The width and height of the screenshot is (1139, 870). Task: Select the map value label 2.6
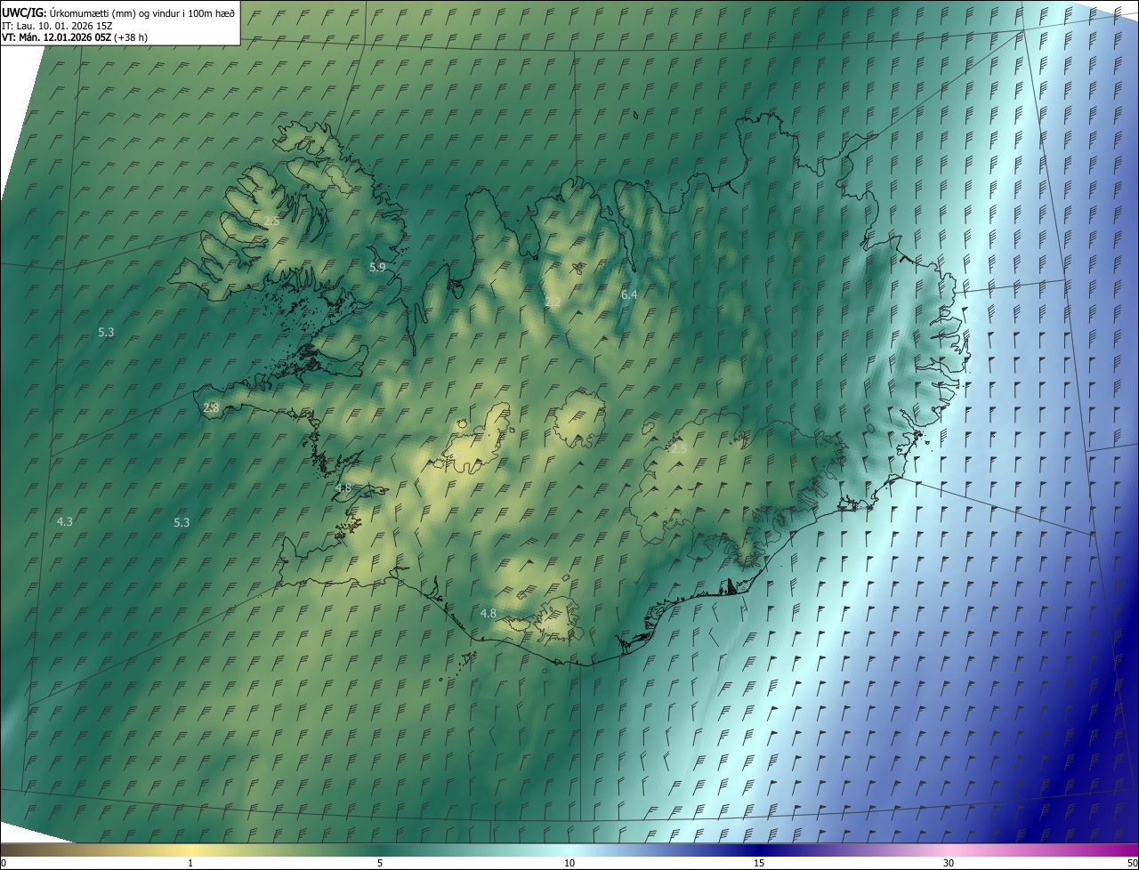(271, 221)
